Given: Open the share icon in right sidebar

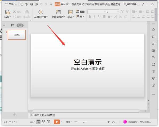Looking at the screenshot, I should click(153, 64).
